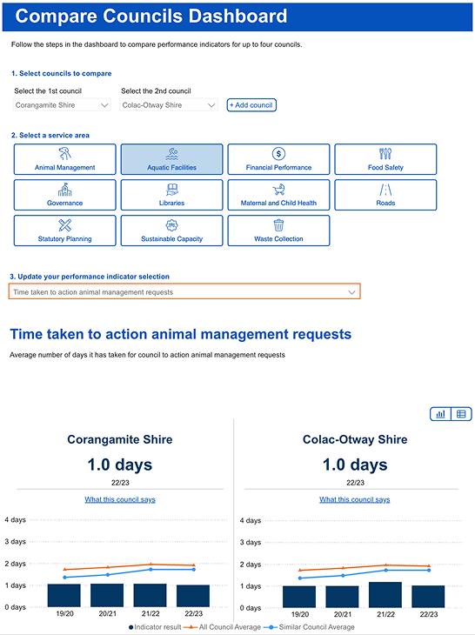Open the 1st council dropdown
Image resolution: width=475 pixels, height=635 pixels.
(62, 105)
